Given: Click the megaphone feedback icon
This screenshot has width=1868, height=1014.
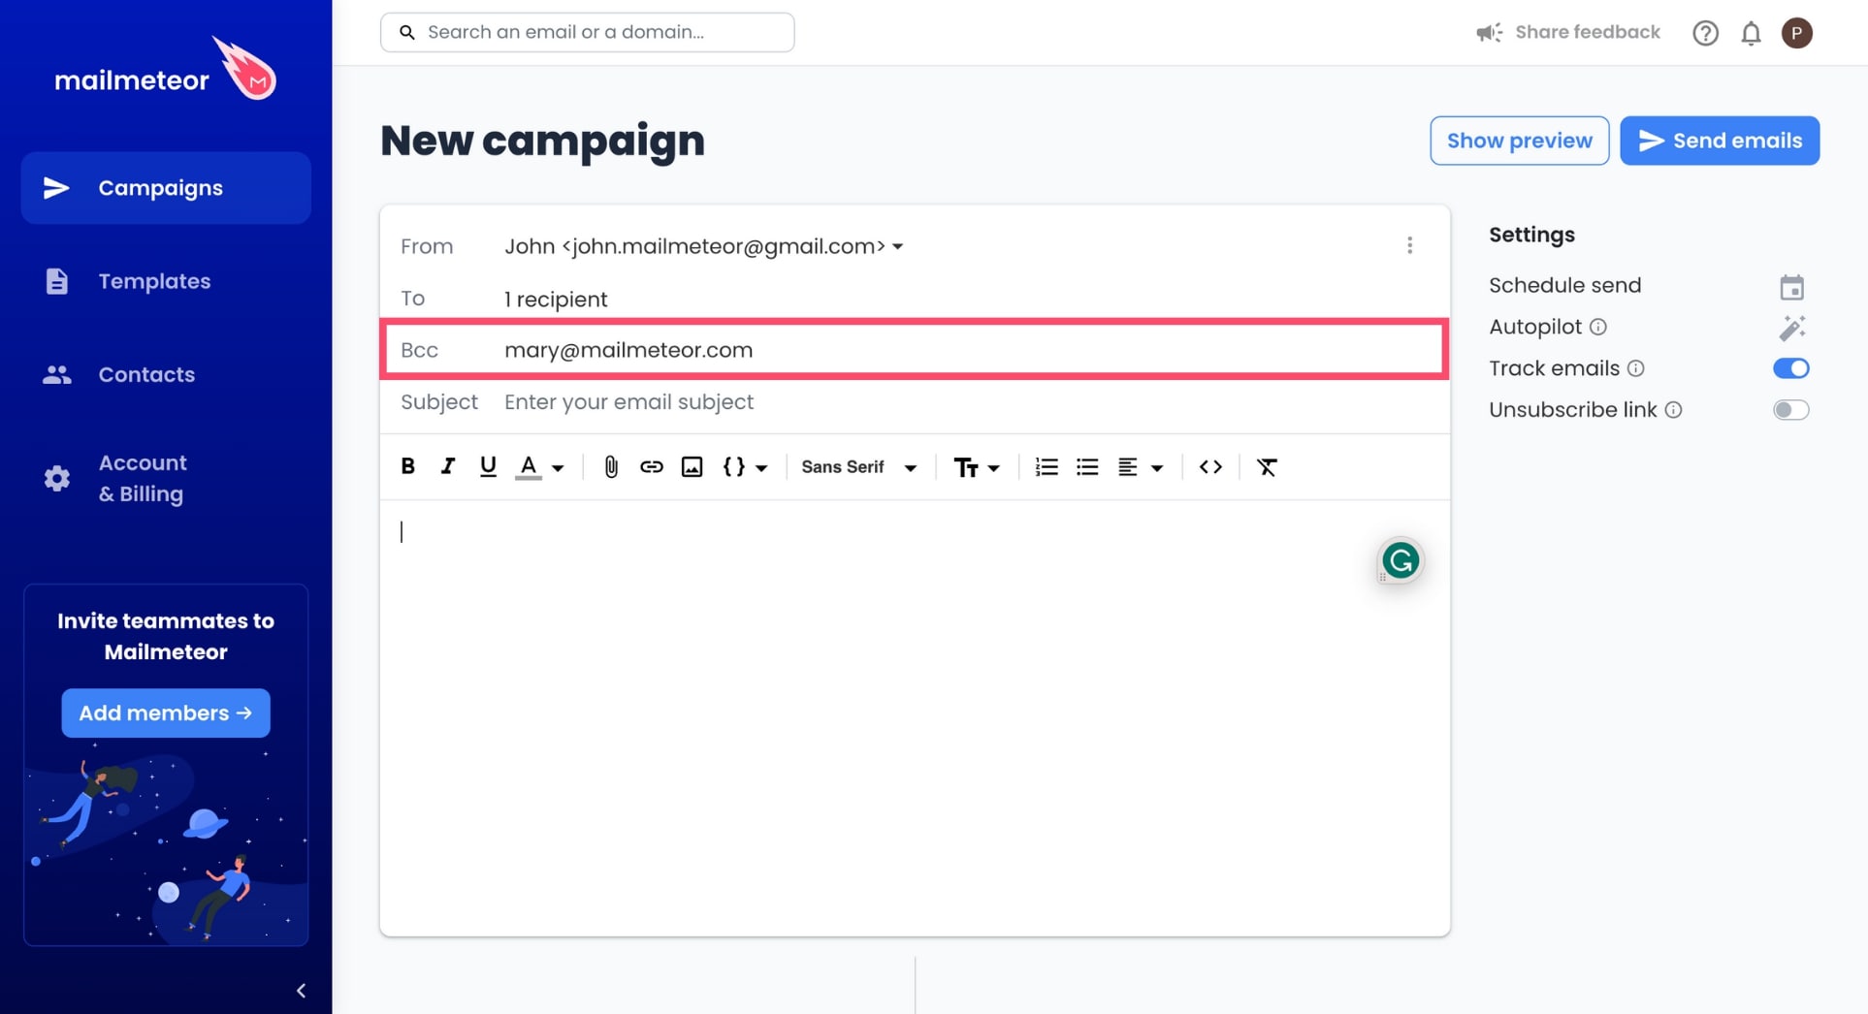Looking at the screenshot, I should point(1489,33).
